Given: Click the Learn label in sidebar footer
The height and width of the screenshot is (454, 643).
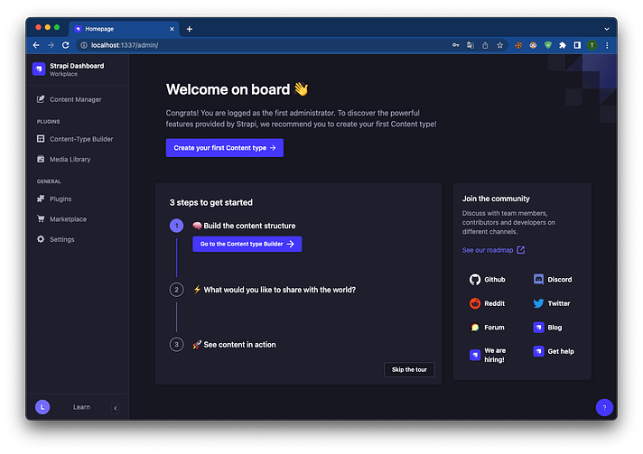Looking at the screenshot, I should pyautogui.click(x=81, y=407).
